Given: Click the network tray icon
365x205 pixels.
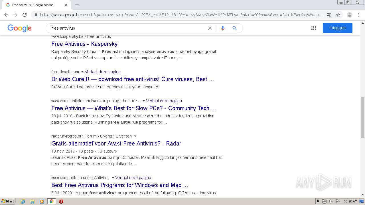Looking at the screenshot, I should (324, 201).
